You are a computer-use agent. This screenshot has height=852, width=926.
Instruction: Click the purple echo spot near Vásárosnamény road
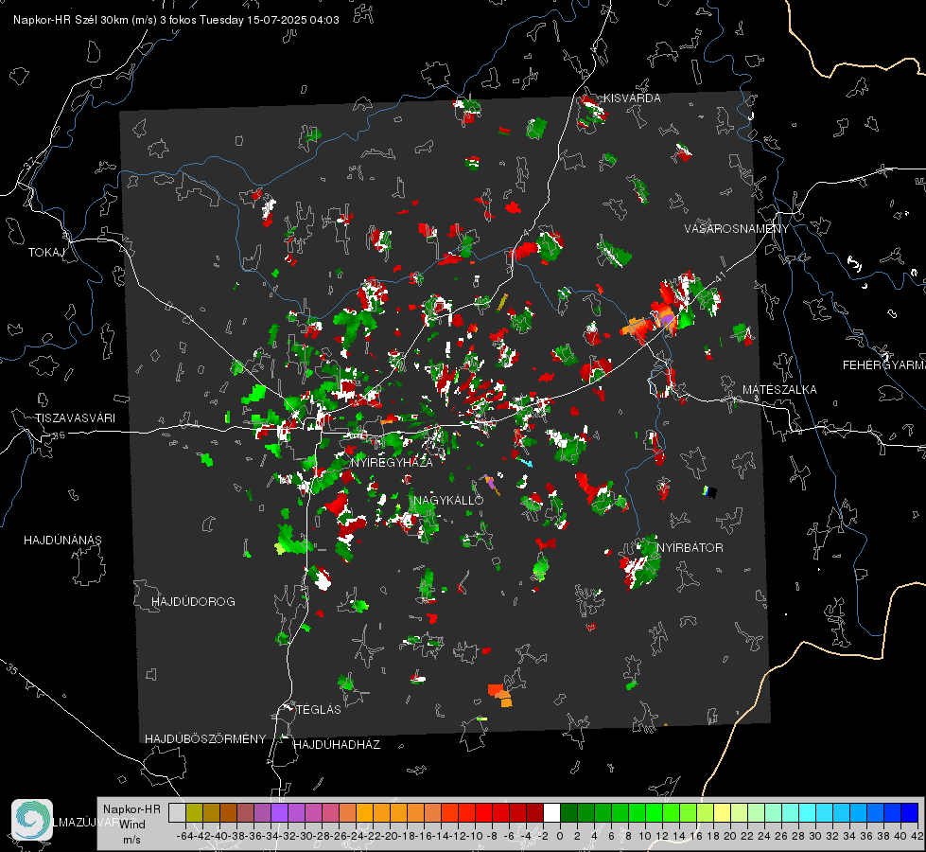coord(668,321)
